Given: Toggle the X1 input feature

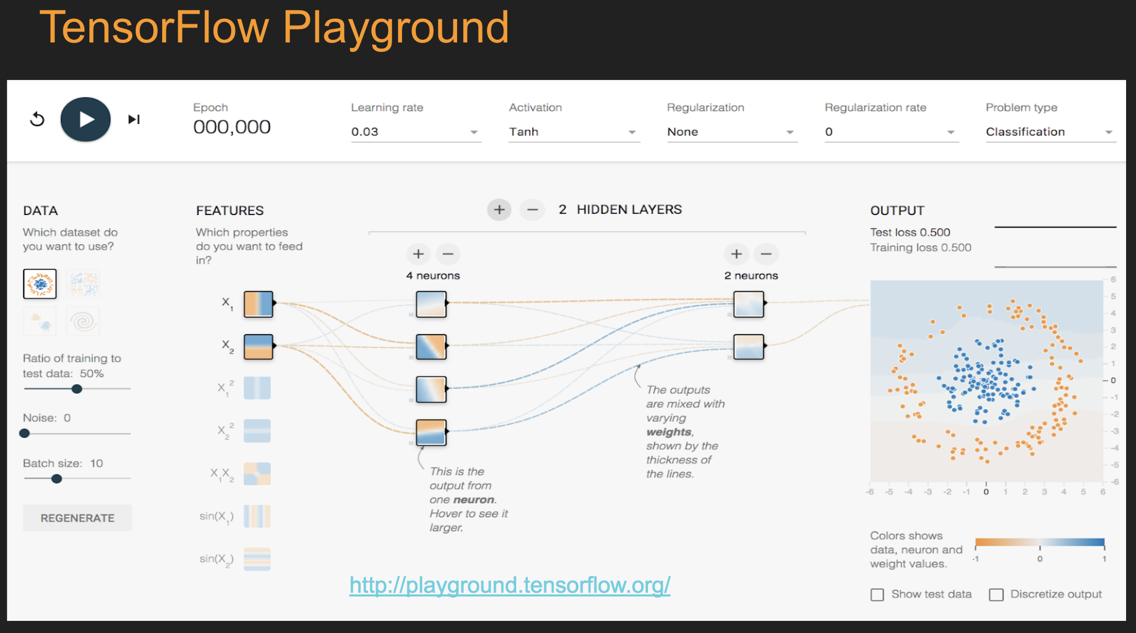Looking at the screenshot, I should point(259,304).
